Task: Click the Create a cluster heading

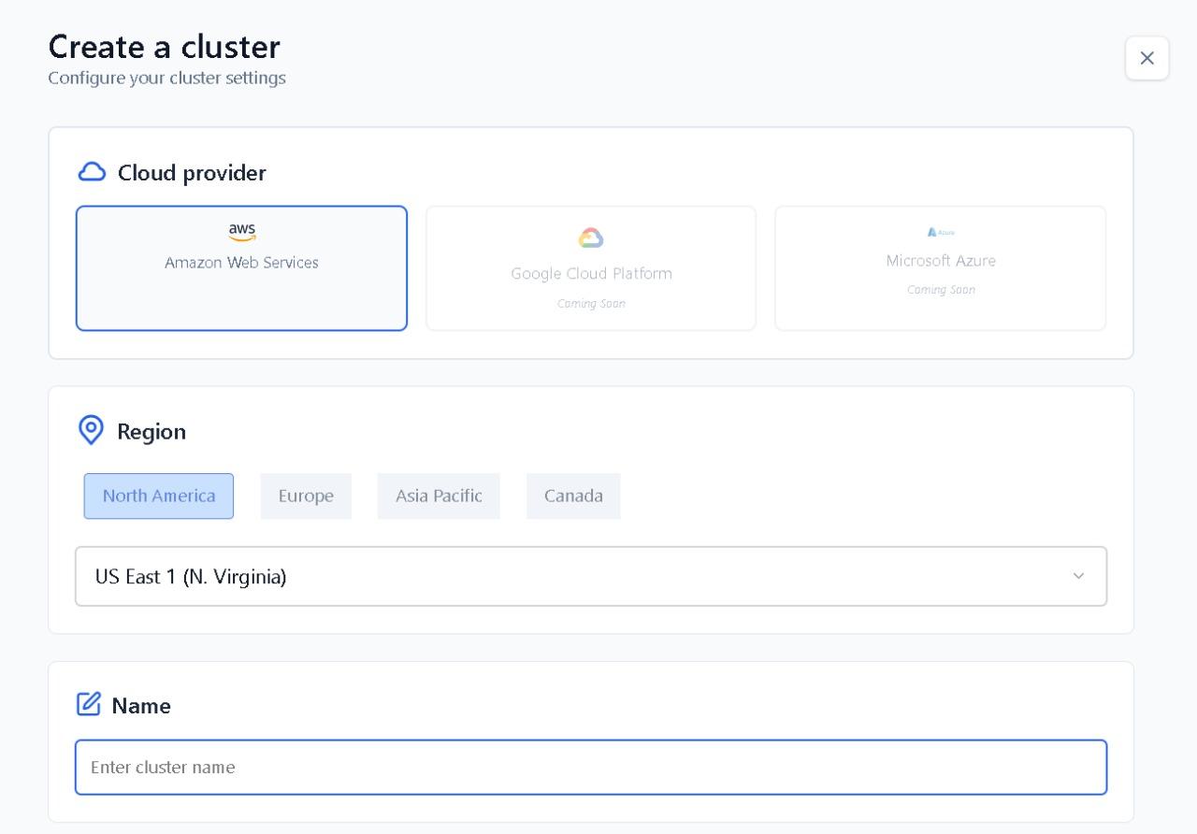Action: click(165, 47)
